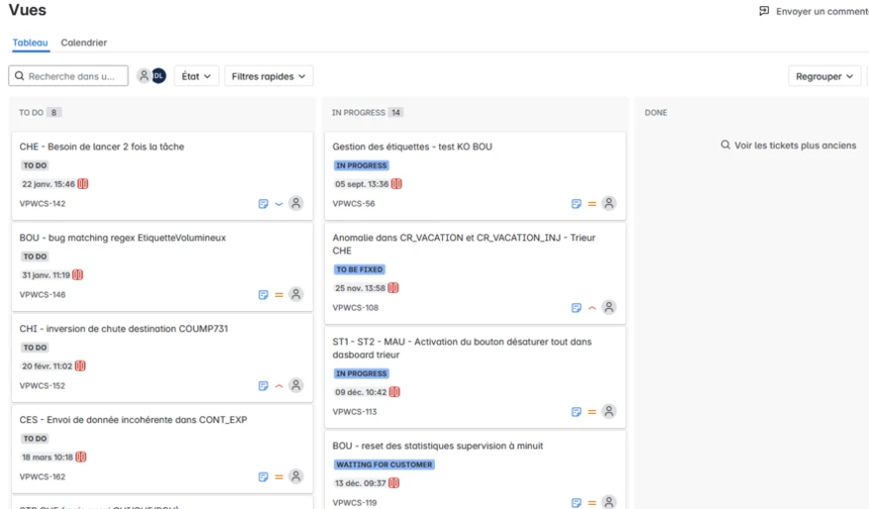
Task: Toggle the DL user filter avatar
Action: pos(160,76)
